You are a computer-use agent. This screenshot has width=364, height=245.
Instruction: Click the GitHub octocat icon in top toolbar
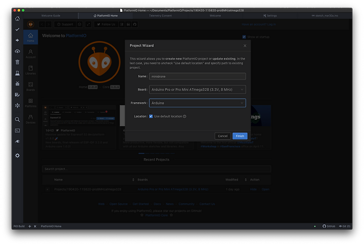pos(135,24)
